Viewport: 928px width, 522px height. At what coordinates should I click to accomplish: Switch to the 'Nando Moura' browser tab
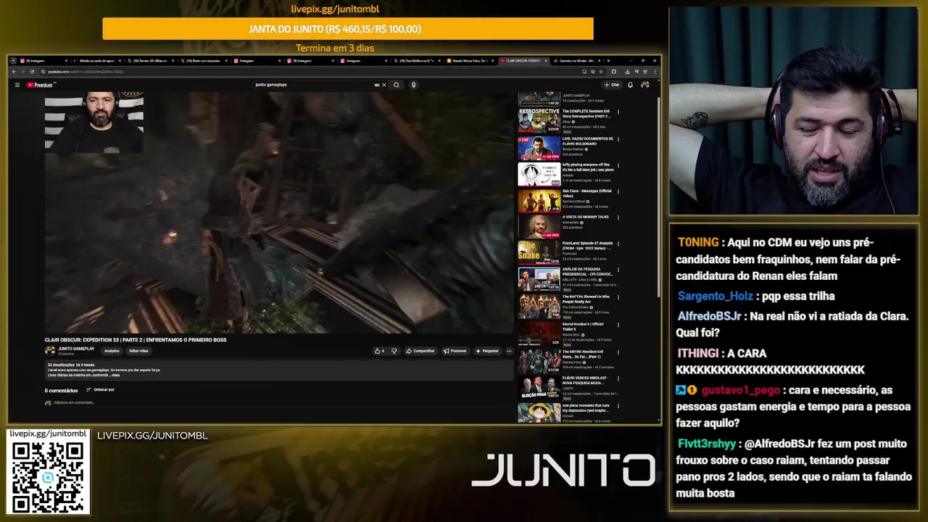[x=471, y=61]
